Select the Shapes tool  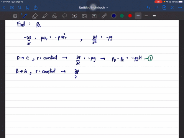tap(54, 16)
